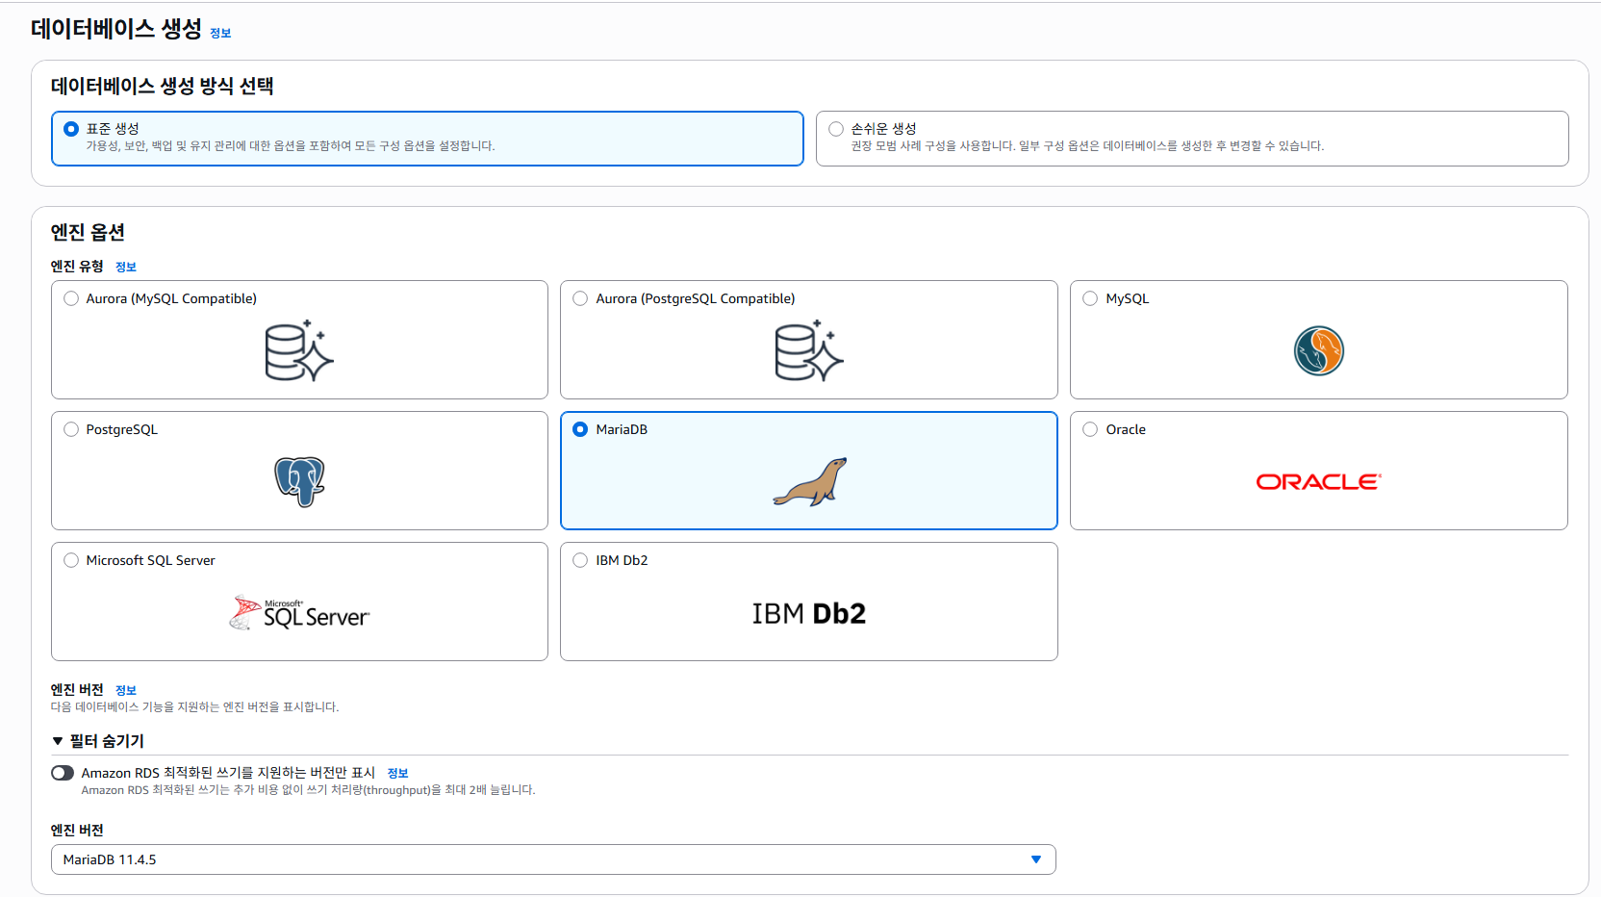Click the 손쉬운 생성 description text
This screenshot has width=1601, height=897.
[1087, 146]
